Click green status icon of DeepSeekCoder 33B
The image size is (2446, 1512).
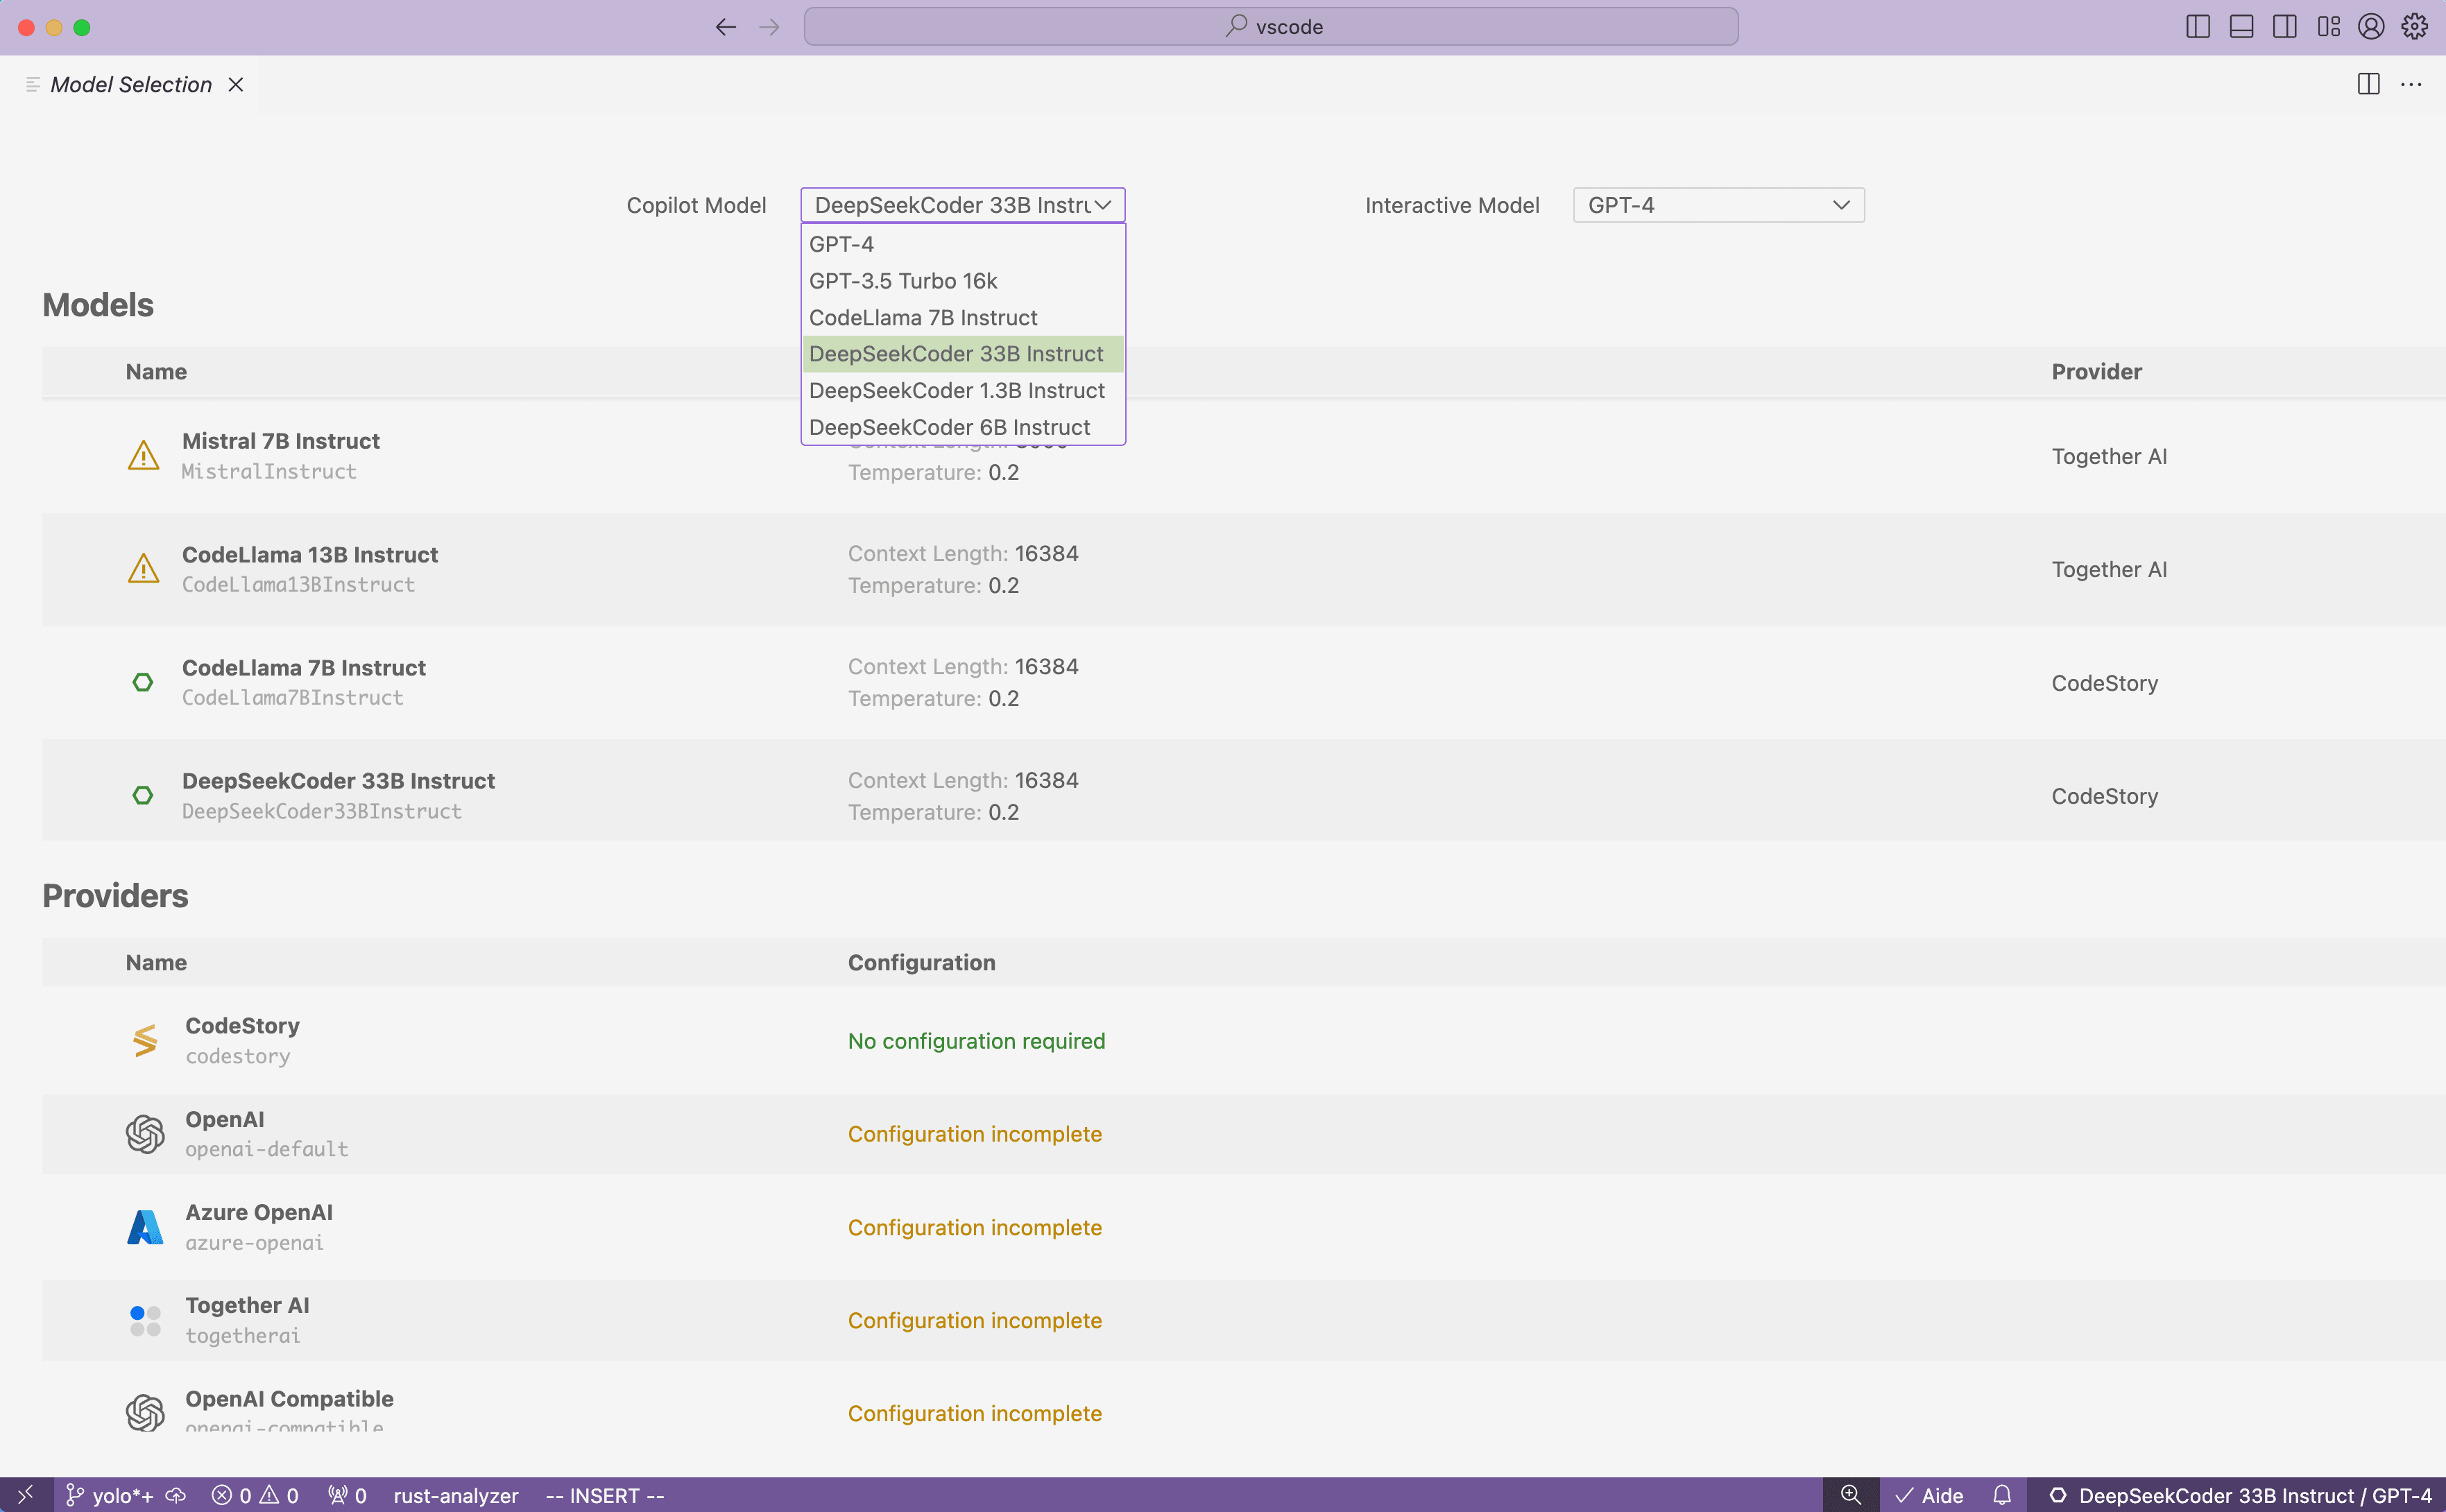(143, 795)
